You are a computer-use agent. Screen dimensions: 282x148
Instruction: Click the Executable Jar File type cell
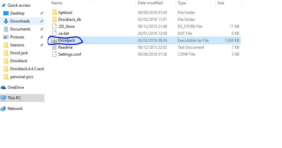pos(193,40)
